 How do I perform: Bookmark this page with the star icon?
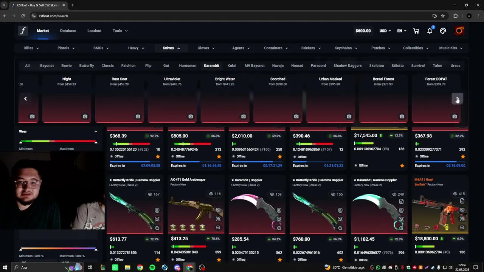click(x=443, y=16)
